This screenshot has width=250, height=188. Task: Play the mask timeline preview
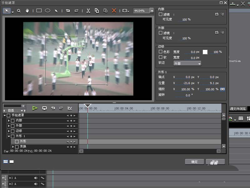pos(35,108)
